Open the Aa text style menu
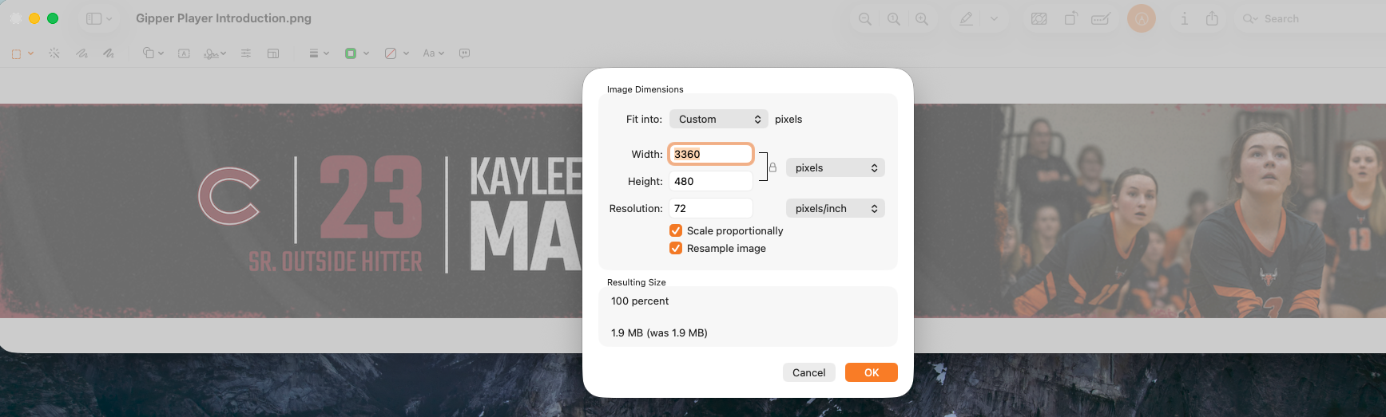This screenshot has width=1386, height=417. (x=433, y=53)
